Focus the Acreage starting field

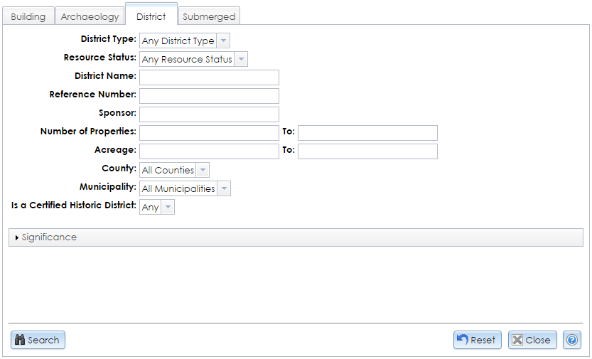click(x=209, y=151)
